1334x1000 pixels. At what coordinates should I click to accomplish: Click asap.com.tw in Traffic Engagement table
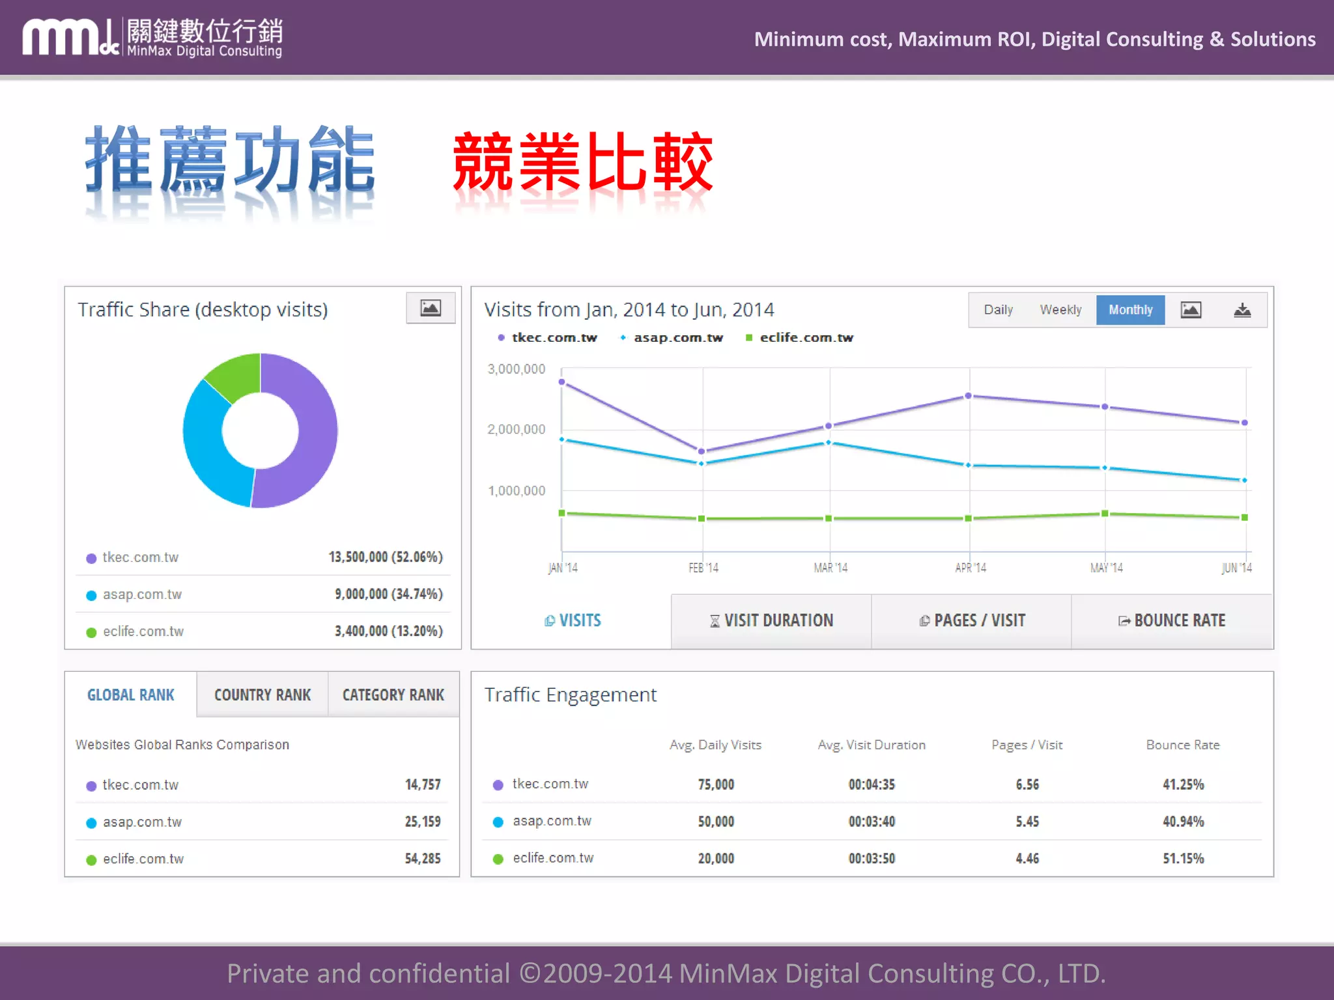tap(552, 821)
